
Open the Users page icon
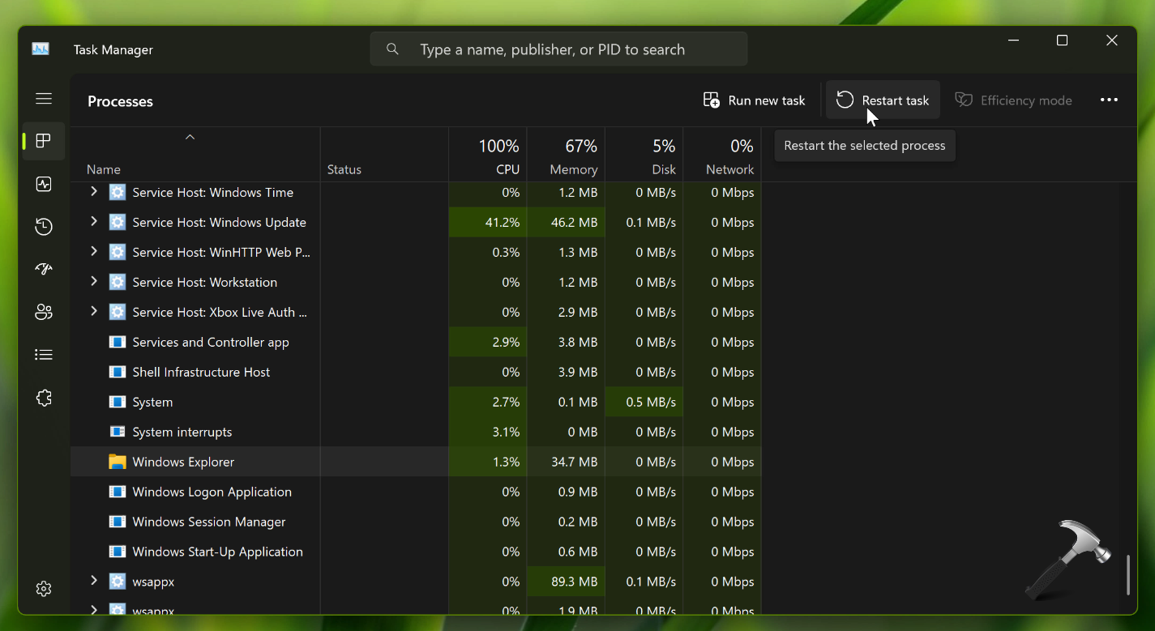(44, 312)
